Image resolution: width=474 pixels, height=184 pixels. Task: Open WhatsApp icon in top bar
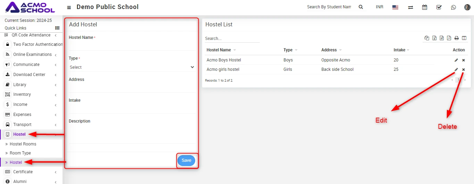[x=453, y=7]
